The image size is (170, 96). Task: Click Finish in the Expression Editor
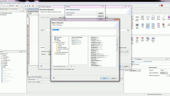(x=104, y=78)
